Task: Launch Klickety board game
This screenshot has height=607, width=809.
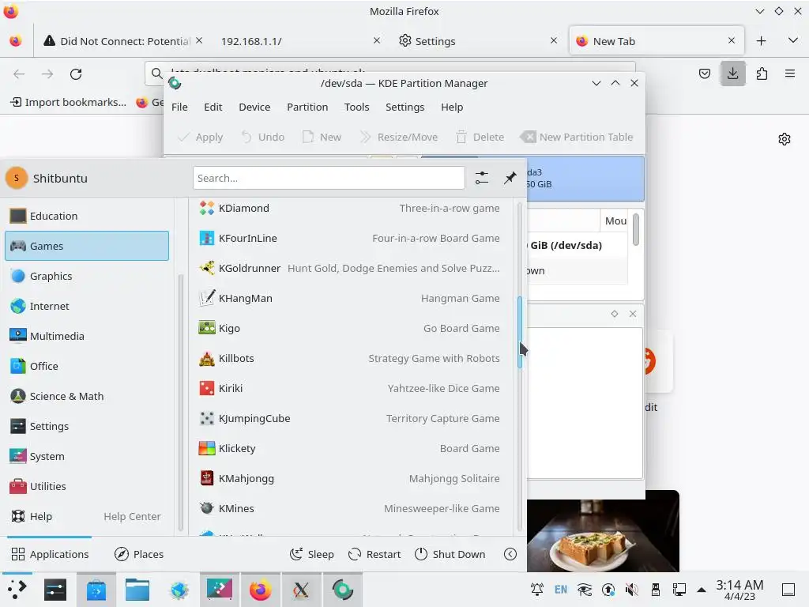Action: point(349,448)
